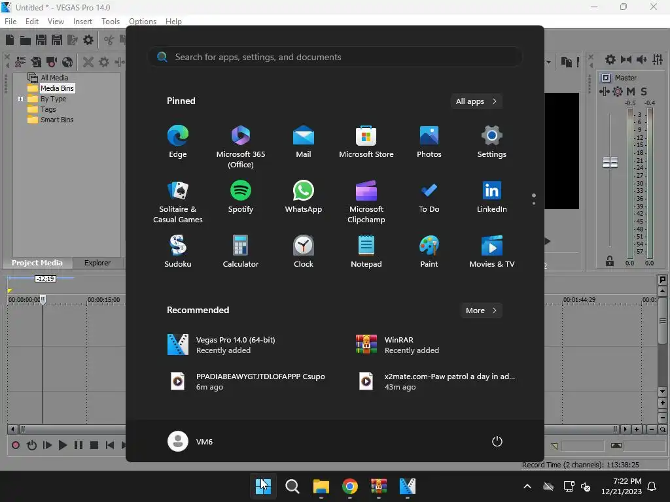Expand the All apps list

[476, 101]
